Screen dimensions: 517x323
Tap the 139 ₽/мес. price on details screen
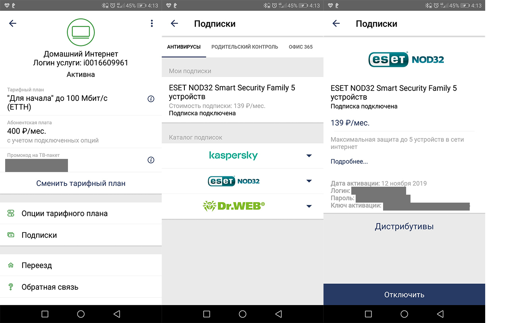pyautogui.click(x=350, y=123)
